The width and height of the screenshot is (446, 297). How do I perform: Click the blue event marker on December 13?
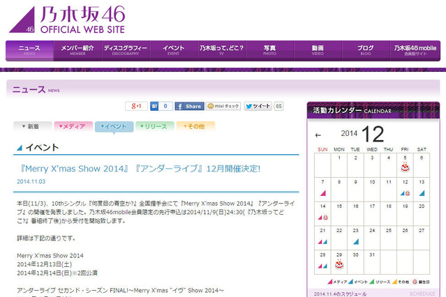click(x=422, y=193)
